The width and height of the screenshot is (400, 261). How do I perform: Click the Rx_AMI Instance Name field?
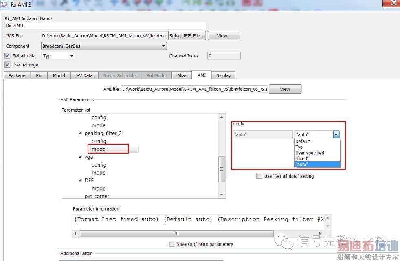pos(105,26)
